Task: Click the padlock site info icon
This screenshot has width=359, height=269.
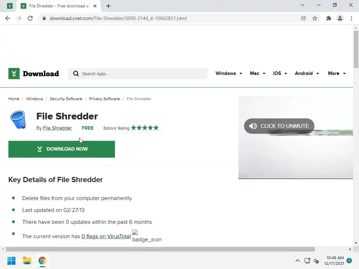Action: click(x=44, y=18)
